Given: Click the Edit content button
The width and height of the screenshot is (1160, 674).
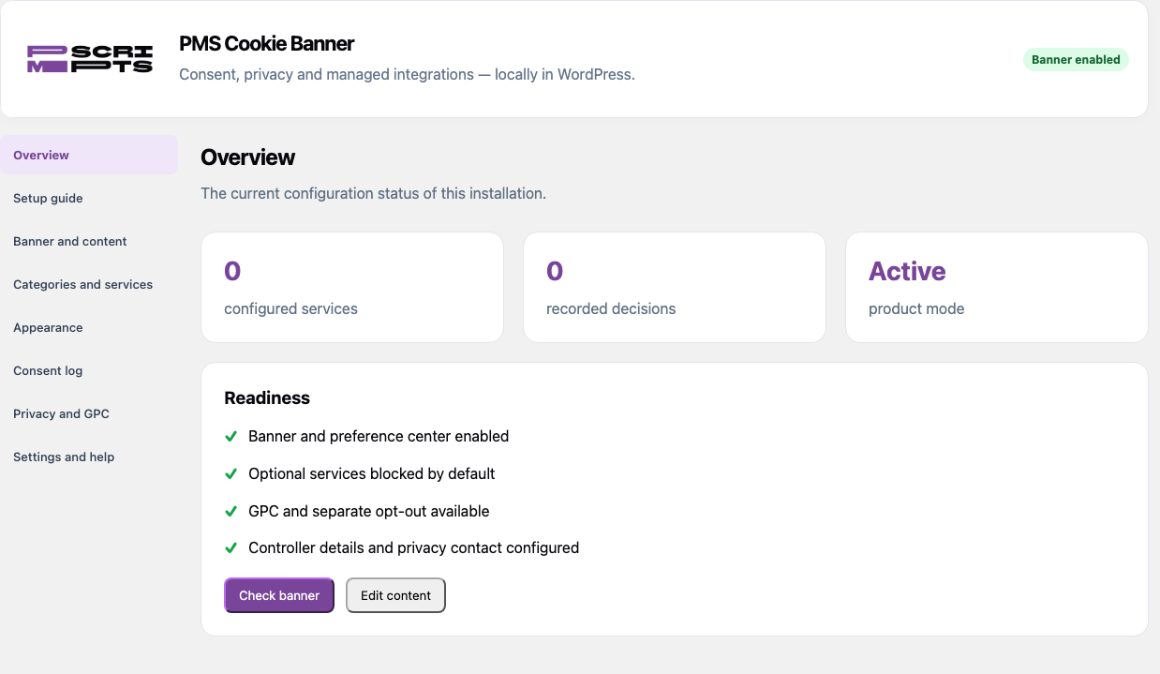Looking at the screenshot, I should point(395,595).
